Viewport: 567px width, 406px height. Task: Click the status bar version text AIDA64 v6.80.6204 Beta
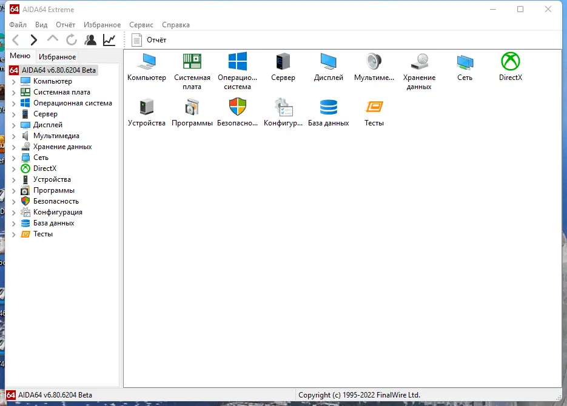[55, 395]
